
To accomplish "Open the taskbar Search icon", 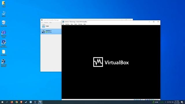I will click(x=7, y=102).
